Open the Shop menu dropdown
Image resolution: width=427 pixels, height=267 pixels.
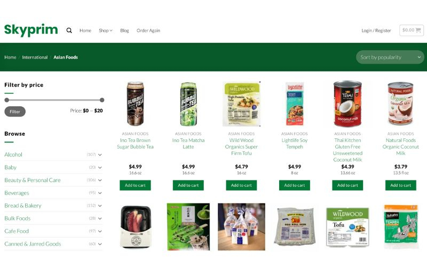click(105, 30)
